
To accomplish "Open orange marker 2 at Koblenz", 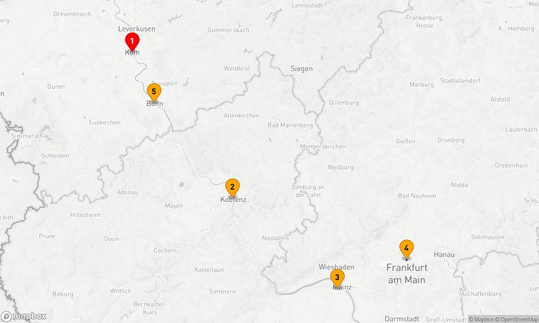I will tap(232, 188).
